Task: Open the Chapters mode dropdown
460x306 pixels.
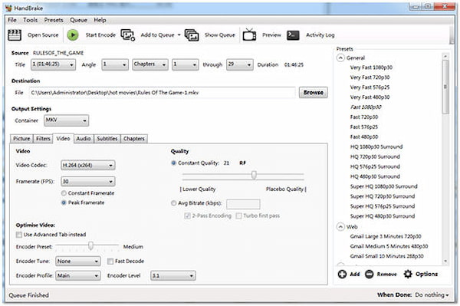Action: pyautogui.click(x=150, y=64)
